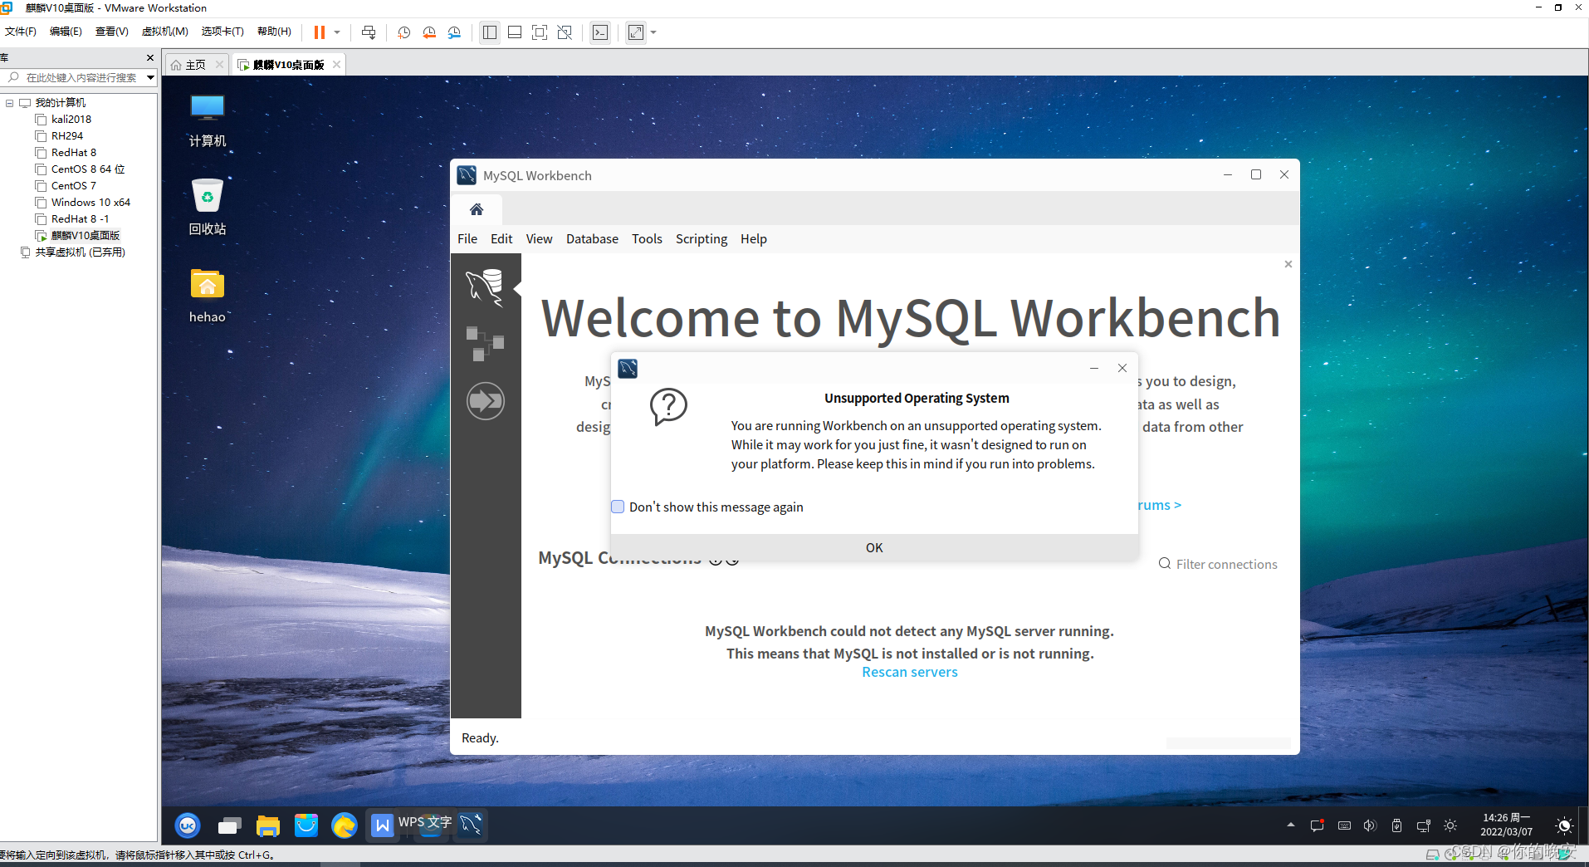
Task: Click the question mark icon in dialog
Action: coord(668,407)
